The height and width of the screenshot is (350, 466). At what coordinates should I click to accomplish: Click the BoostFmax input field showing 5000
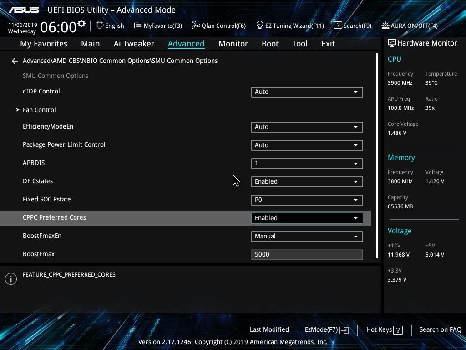[307, 254]
